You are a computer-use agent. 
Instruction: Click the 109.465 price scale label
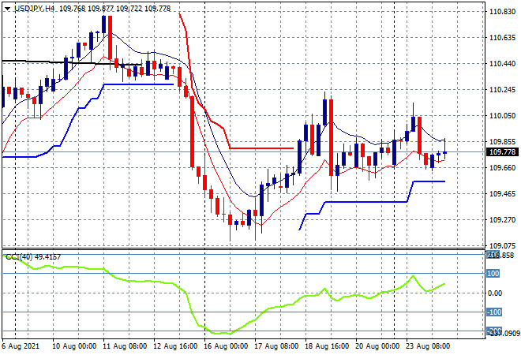502,193
